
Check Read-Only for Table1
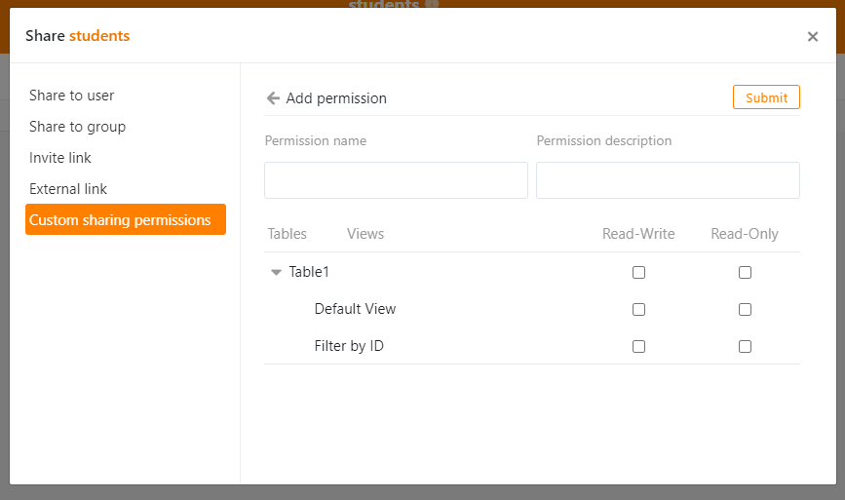[745, 273]
